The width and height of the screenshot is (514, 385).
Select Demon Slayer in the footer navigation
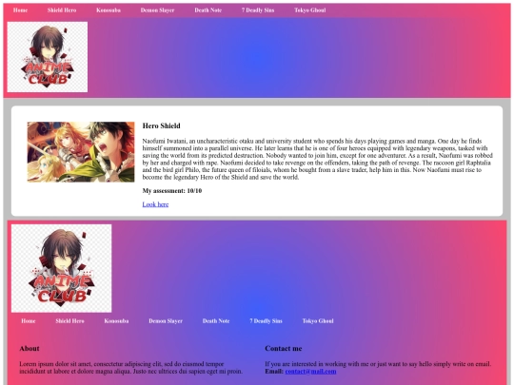[x=166, y=321]
